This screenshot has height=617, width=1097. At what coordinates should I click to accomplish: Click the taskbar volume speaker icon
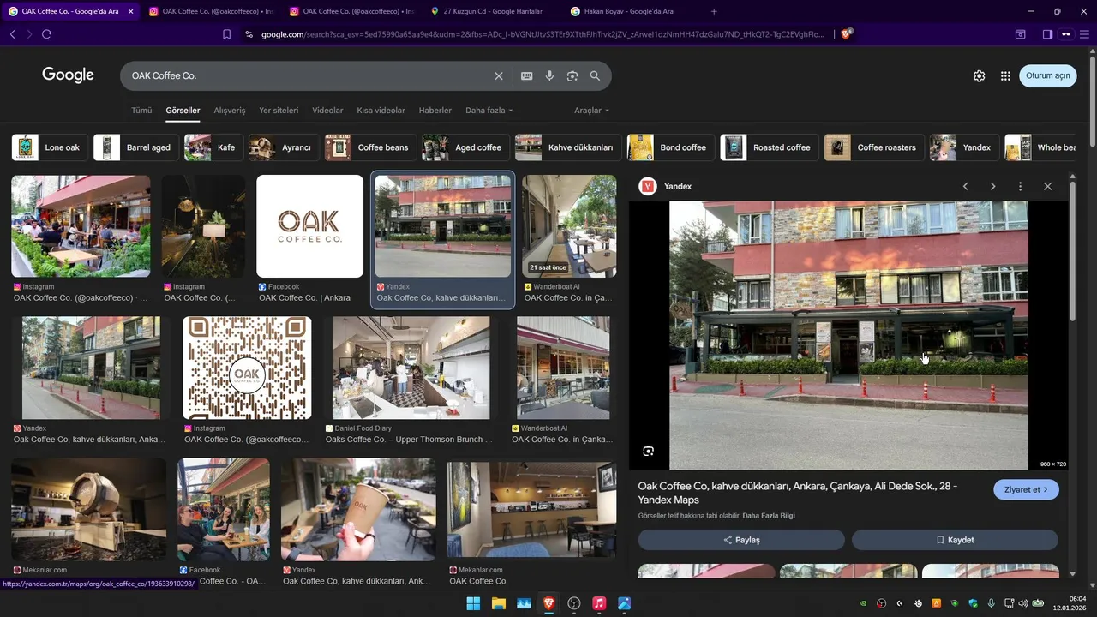click(1022, 603)
